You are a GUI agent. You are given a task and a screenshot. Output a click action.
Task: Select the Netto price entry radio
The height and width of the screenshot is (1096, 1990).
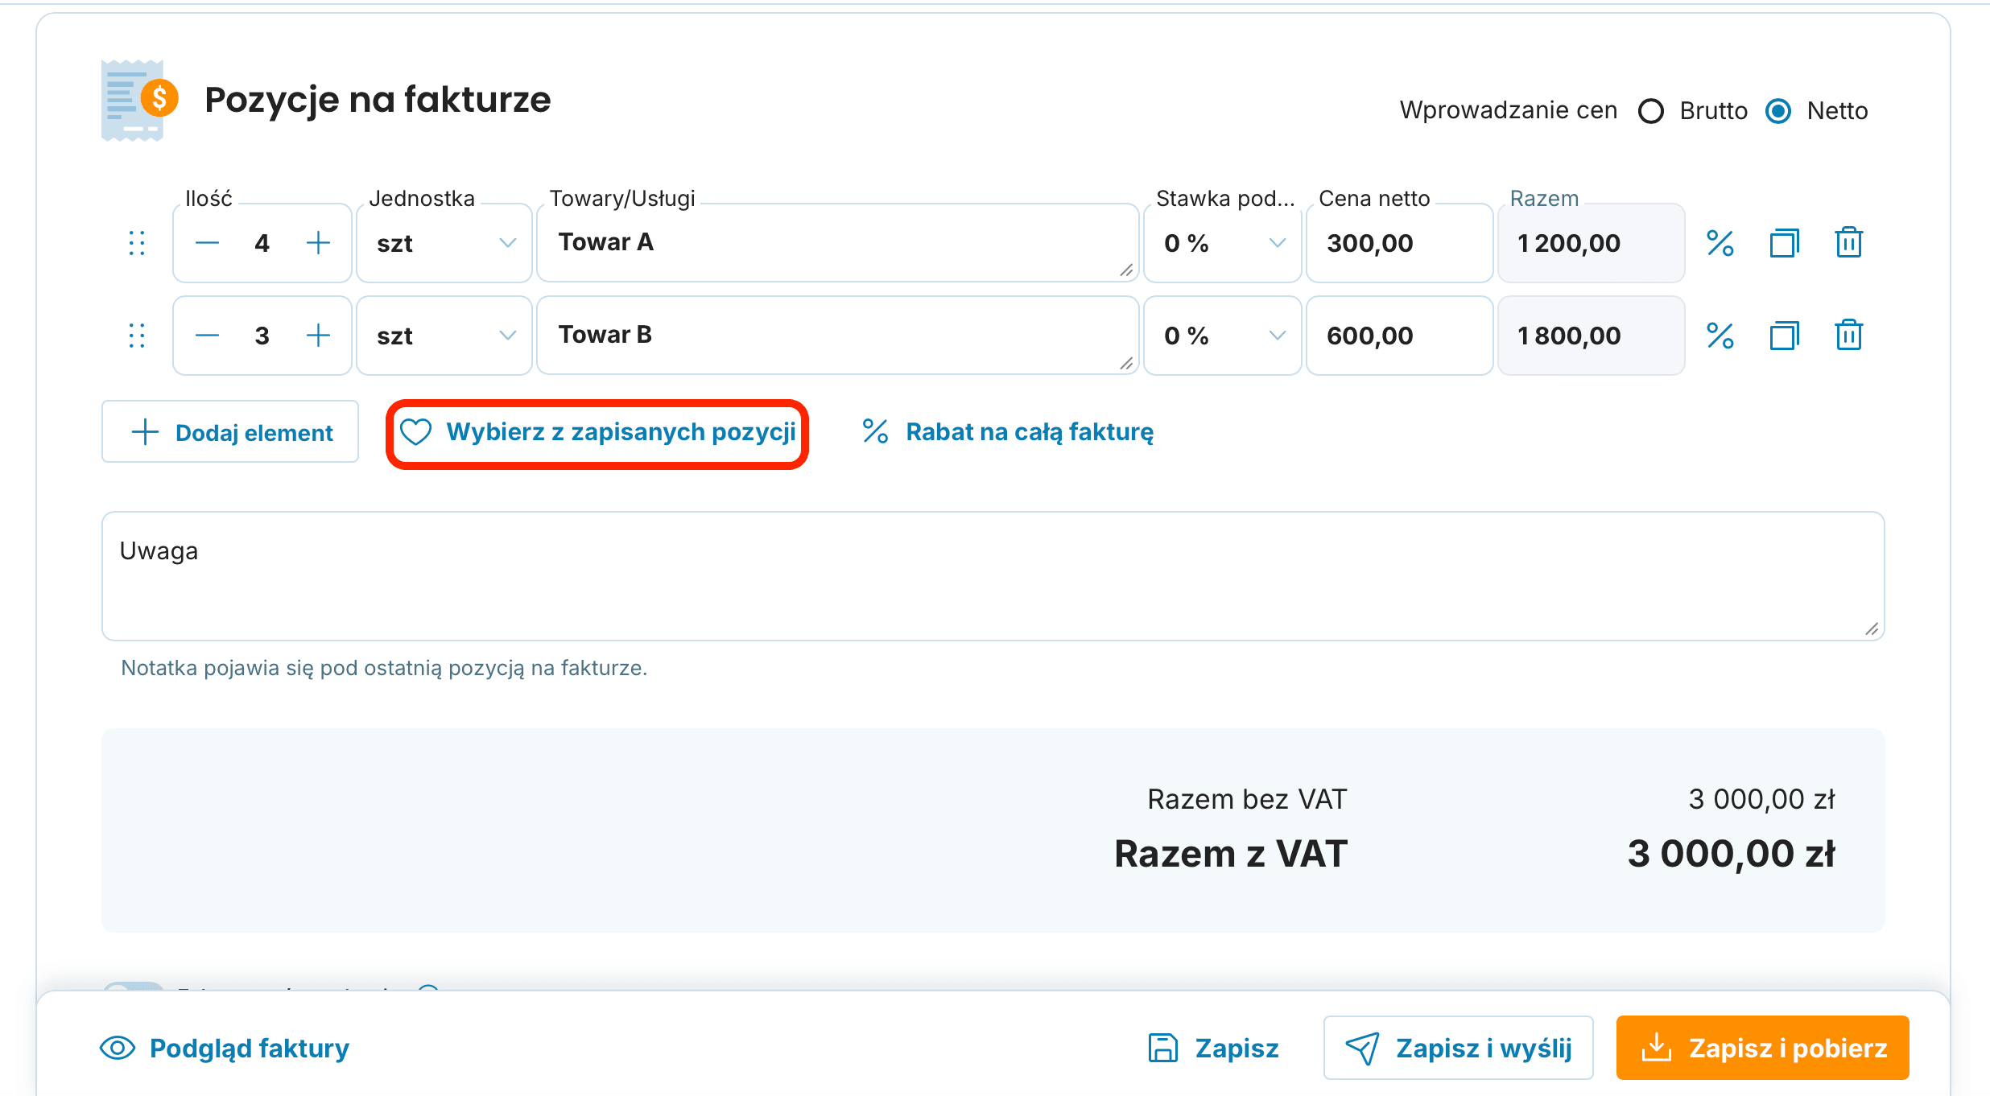(x=1778, y=111)
